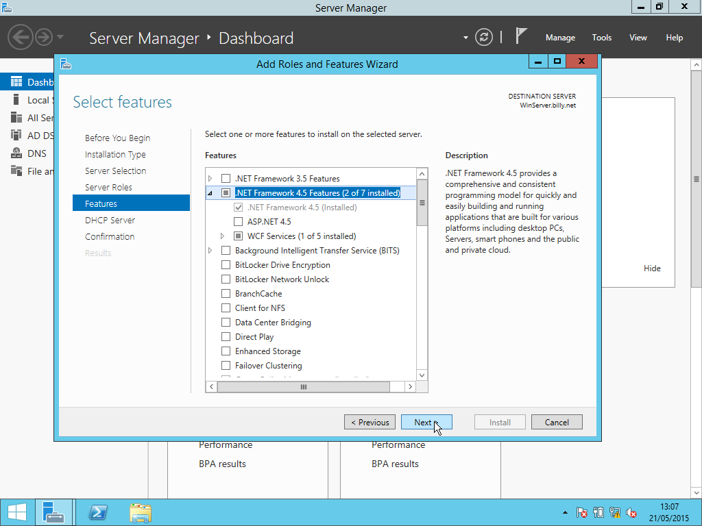This screenshot has height=526, width=702.
Task: Go to Installation Type step
Action: click(x=115, y=154)
